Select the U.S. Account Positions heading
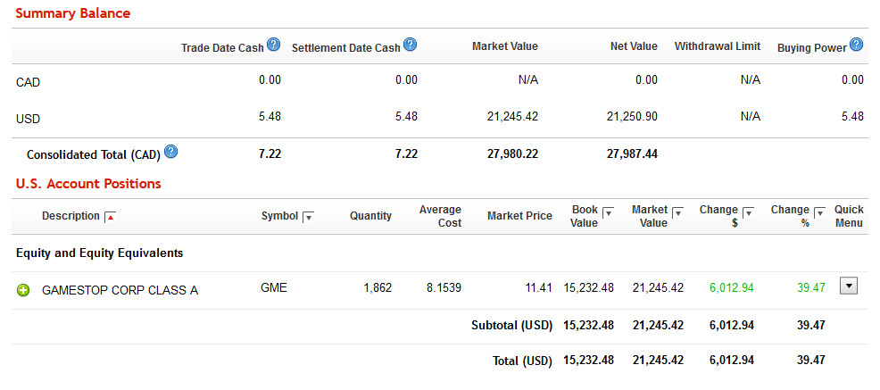The image size is (880, 390). 88,184
